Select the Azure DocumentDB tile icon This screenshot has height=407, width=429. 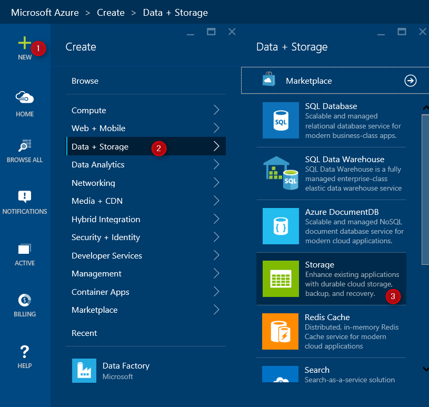[281, 226]
